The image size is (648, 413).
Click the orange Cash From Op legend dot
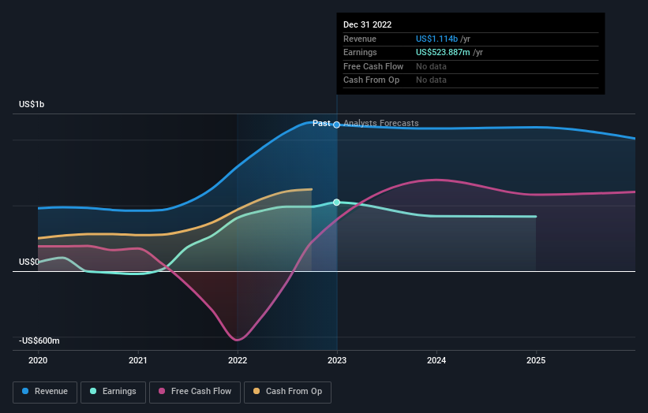257,391
